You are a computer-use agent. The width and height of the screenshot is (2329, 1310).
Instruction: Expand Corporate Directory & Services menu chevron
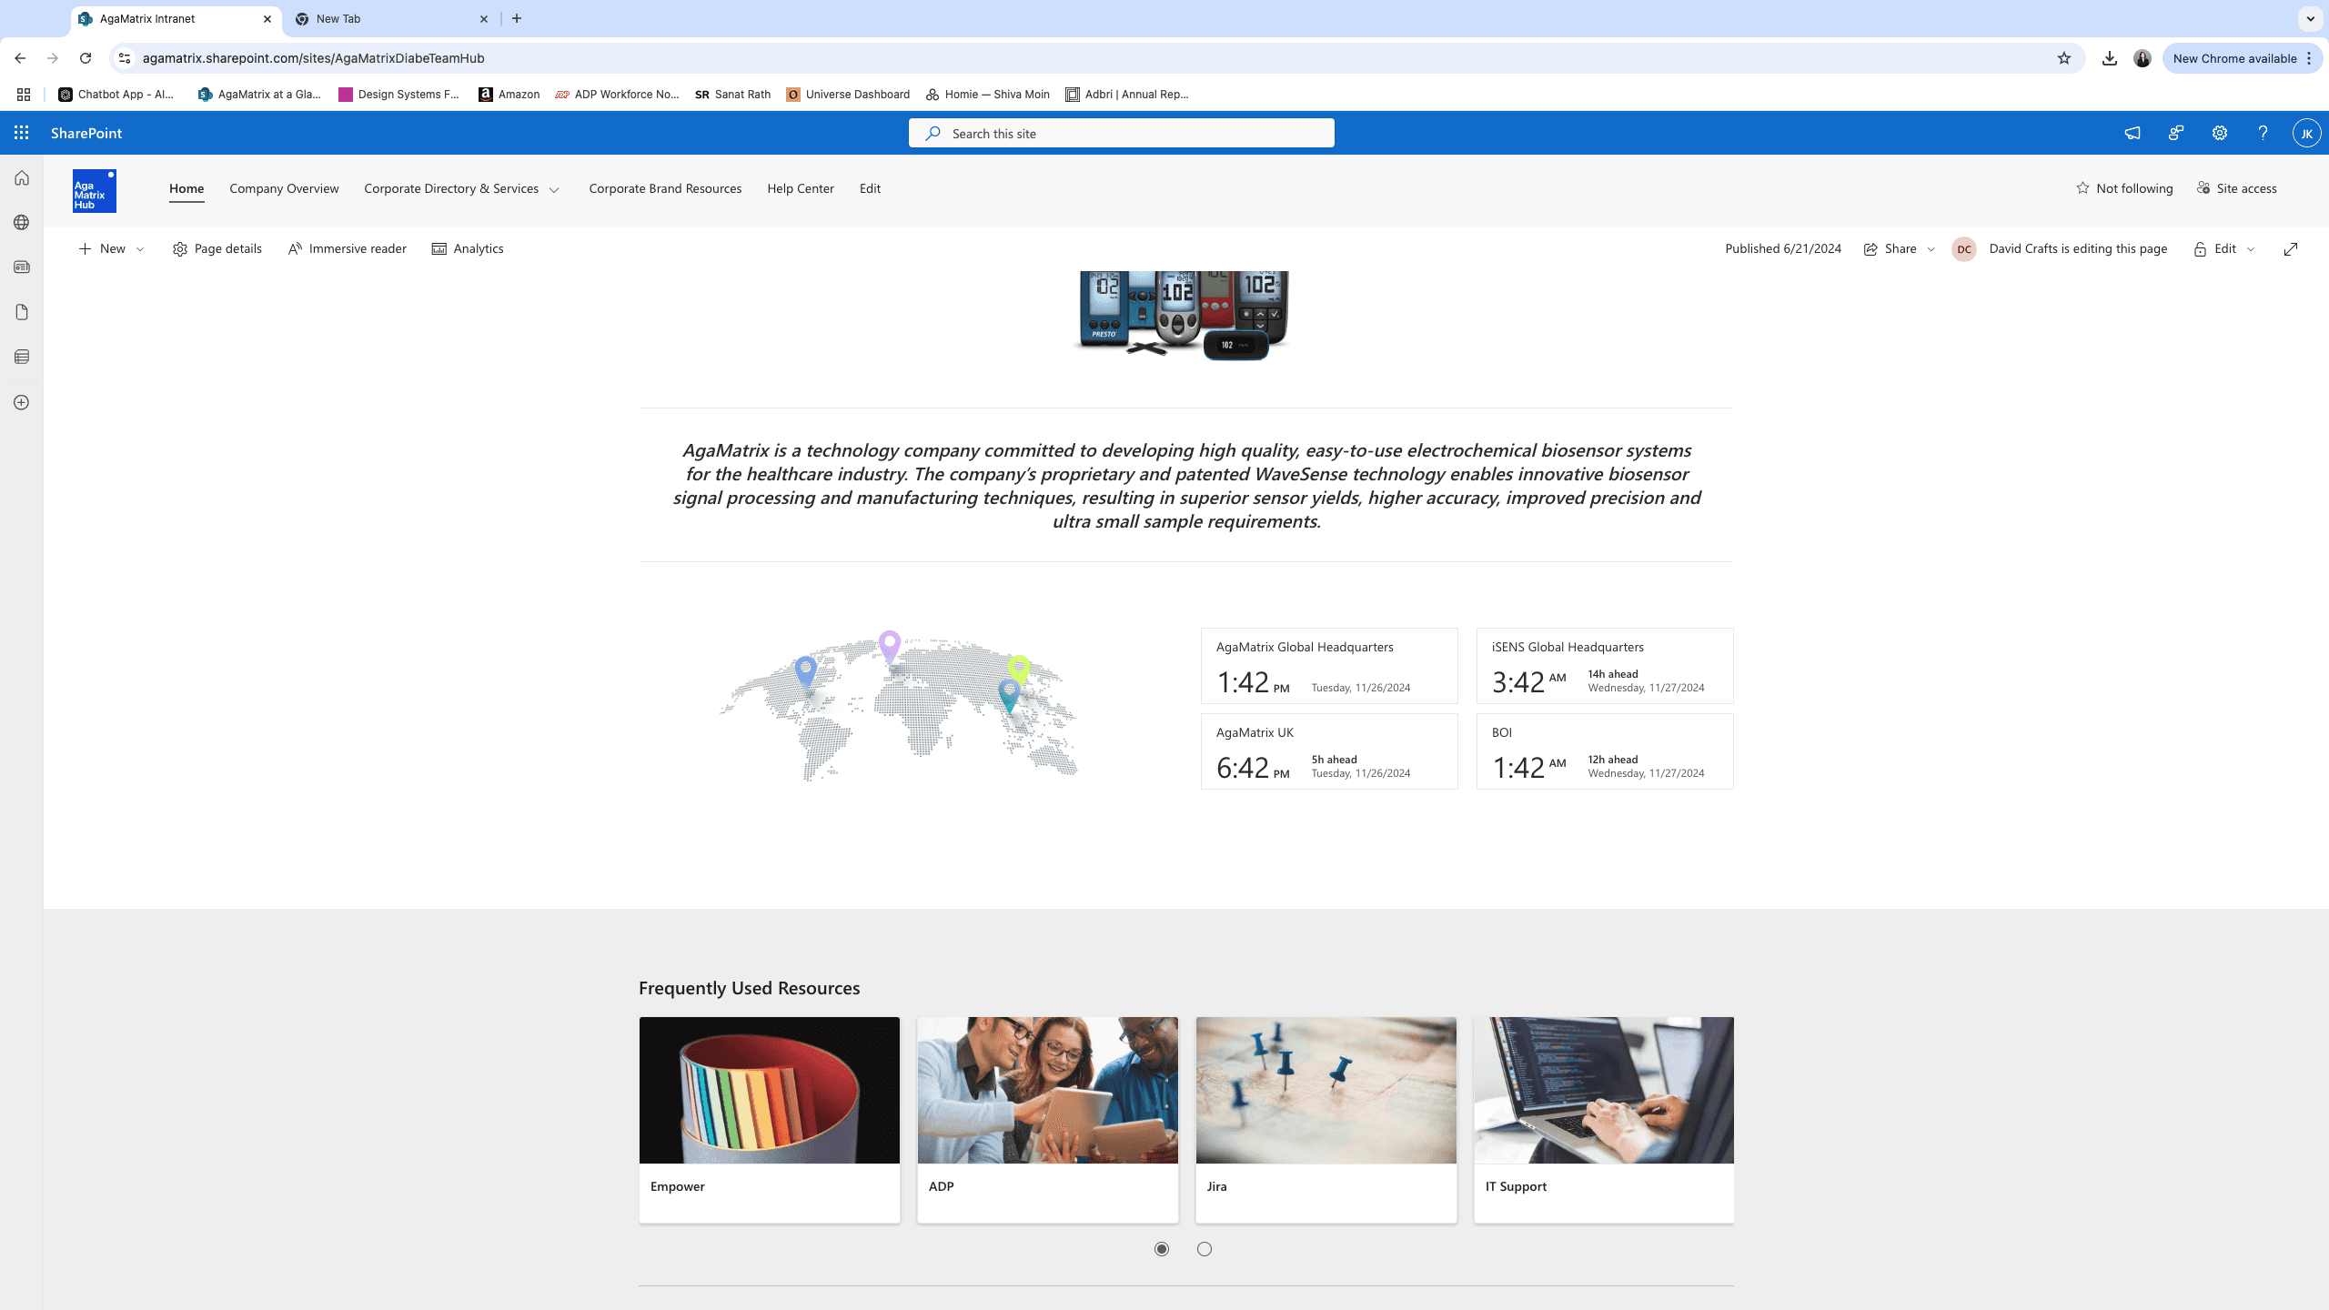pos(554,189)
